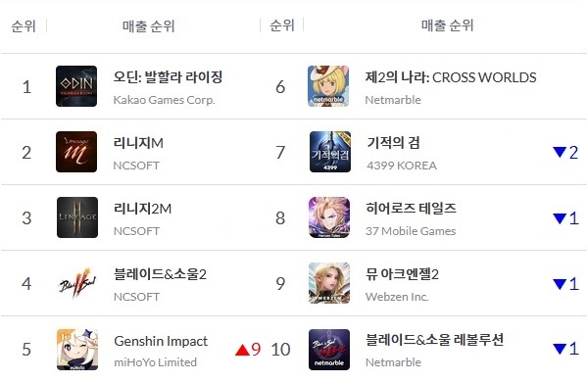Click the 리니지M game title

138,143
